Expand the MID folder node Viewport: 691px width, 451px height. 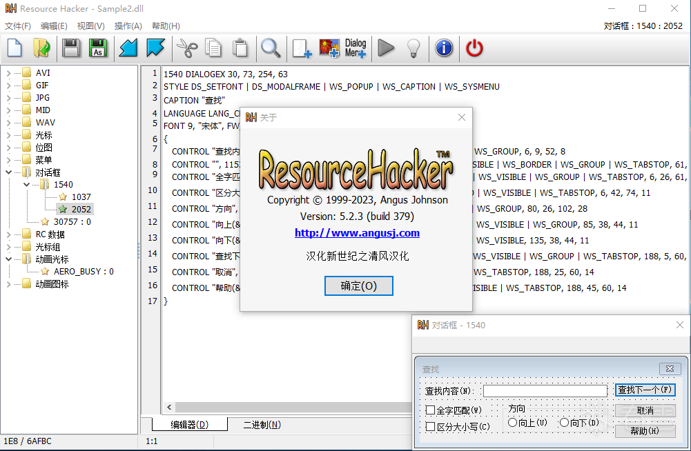click(x=9, y=110)
